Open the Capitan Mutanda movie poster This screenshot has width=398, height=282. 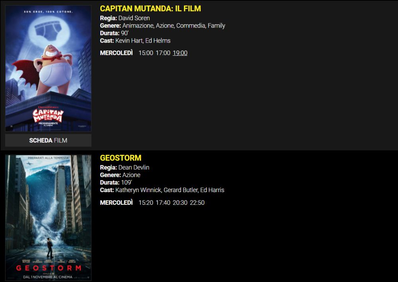[x=48, y=68]
